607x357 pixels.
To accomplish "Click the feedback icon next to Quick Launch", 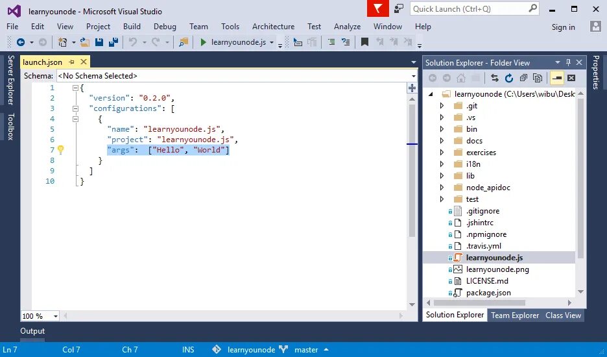I will pyautogui.click(x=399, y=8).
